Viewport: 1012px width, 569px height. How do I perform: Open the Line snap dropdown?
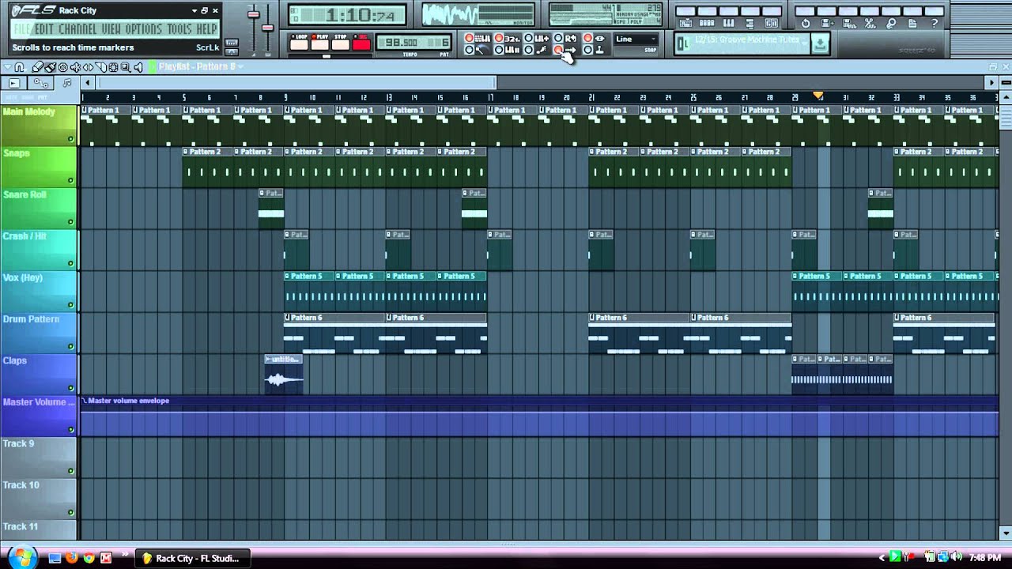coord(636,39)
